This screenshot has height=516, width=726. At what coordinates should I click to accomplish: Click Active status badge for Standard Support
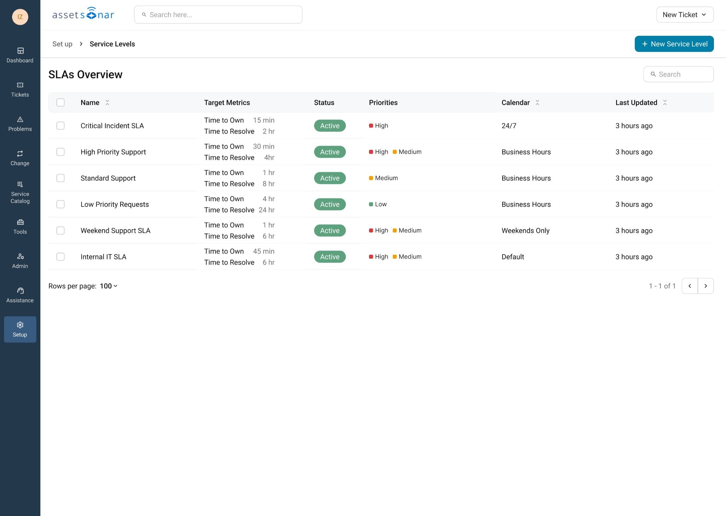tap(330, 178)
